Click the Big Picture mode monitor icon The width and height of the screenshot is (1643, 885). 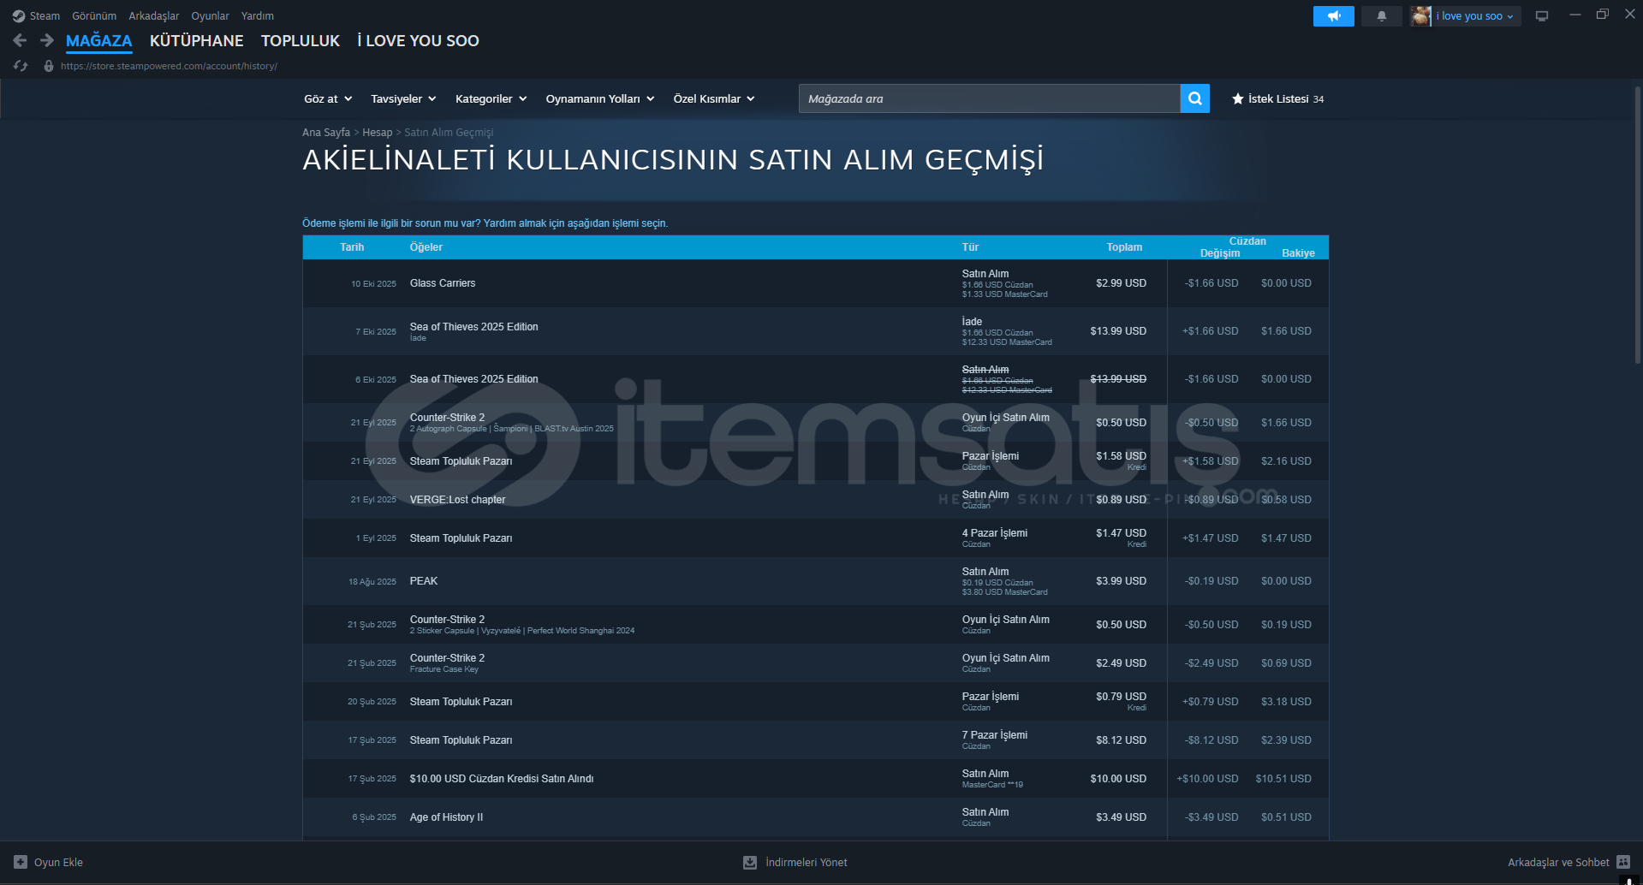tap(1541, 16)
